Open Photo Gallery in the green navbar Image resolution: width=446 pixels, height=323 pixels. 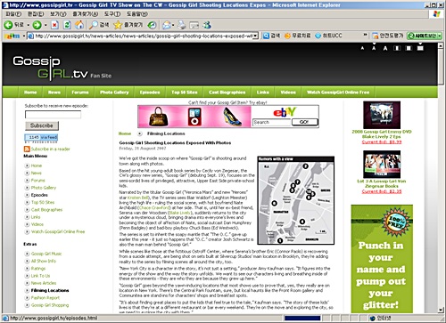(114, 93)
